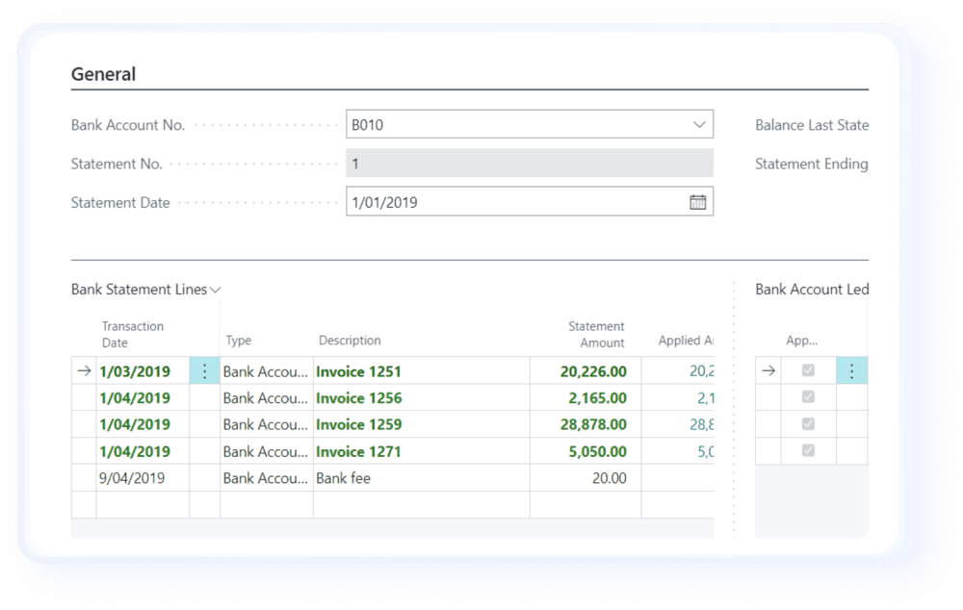This screenshot has height=610, width=963.
Task: Open the Statement Date calendar picker
Action: coord(698,201)
